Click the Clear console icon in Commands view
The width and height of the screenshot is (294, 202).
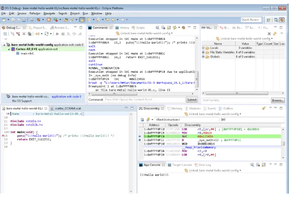click(x=163, y=28)
